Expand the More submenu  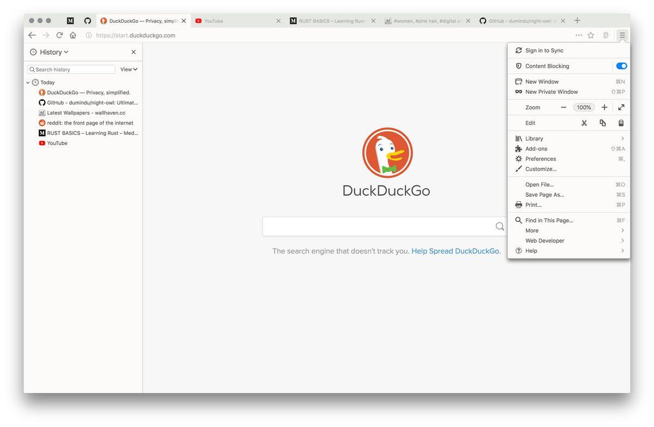(x=568, y=230)
